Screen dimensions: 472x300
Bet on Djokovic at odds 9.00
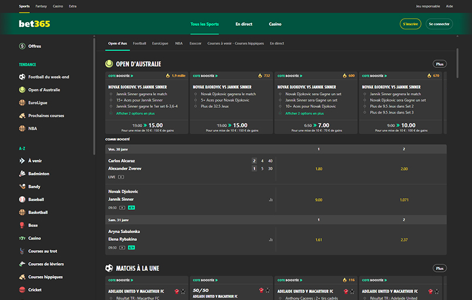pos(318,200)
